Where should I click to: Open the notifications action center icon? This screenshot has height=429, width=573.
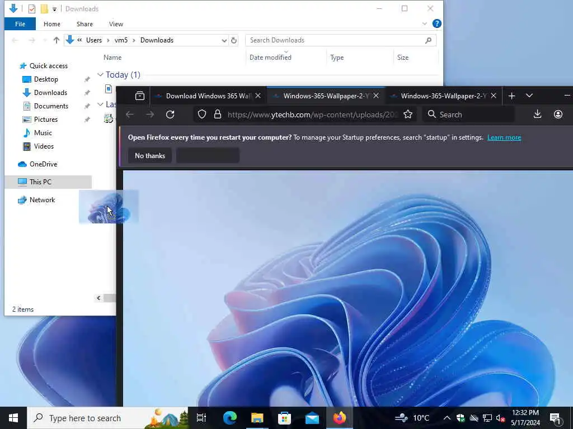coord(555,418)
